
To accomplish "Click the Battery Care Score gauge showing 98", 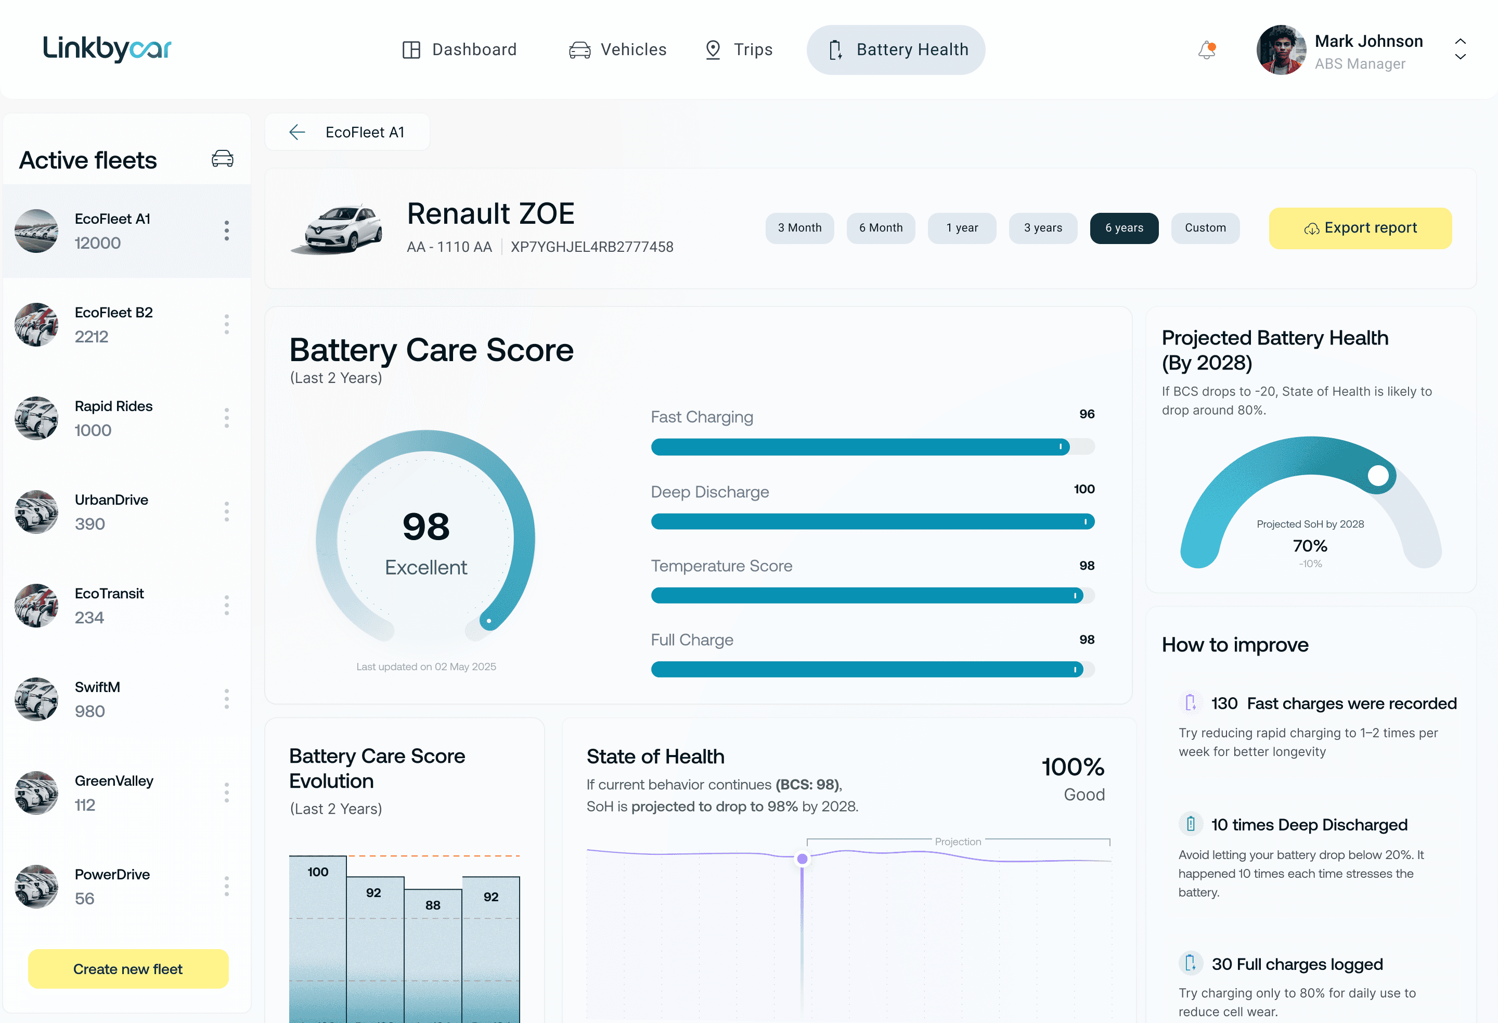I will (x=425, y=536).
